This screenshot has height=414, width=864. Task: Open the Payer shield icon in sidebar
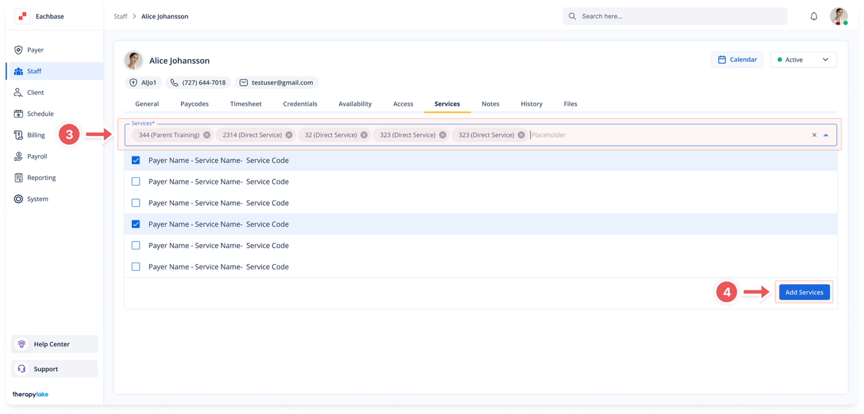(x=19, y=50)
